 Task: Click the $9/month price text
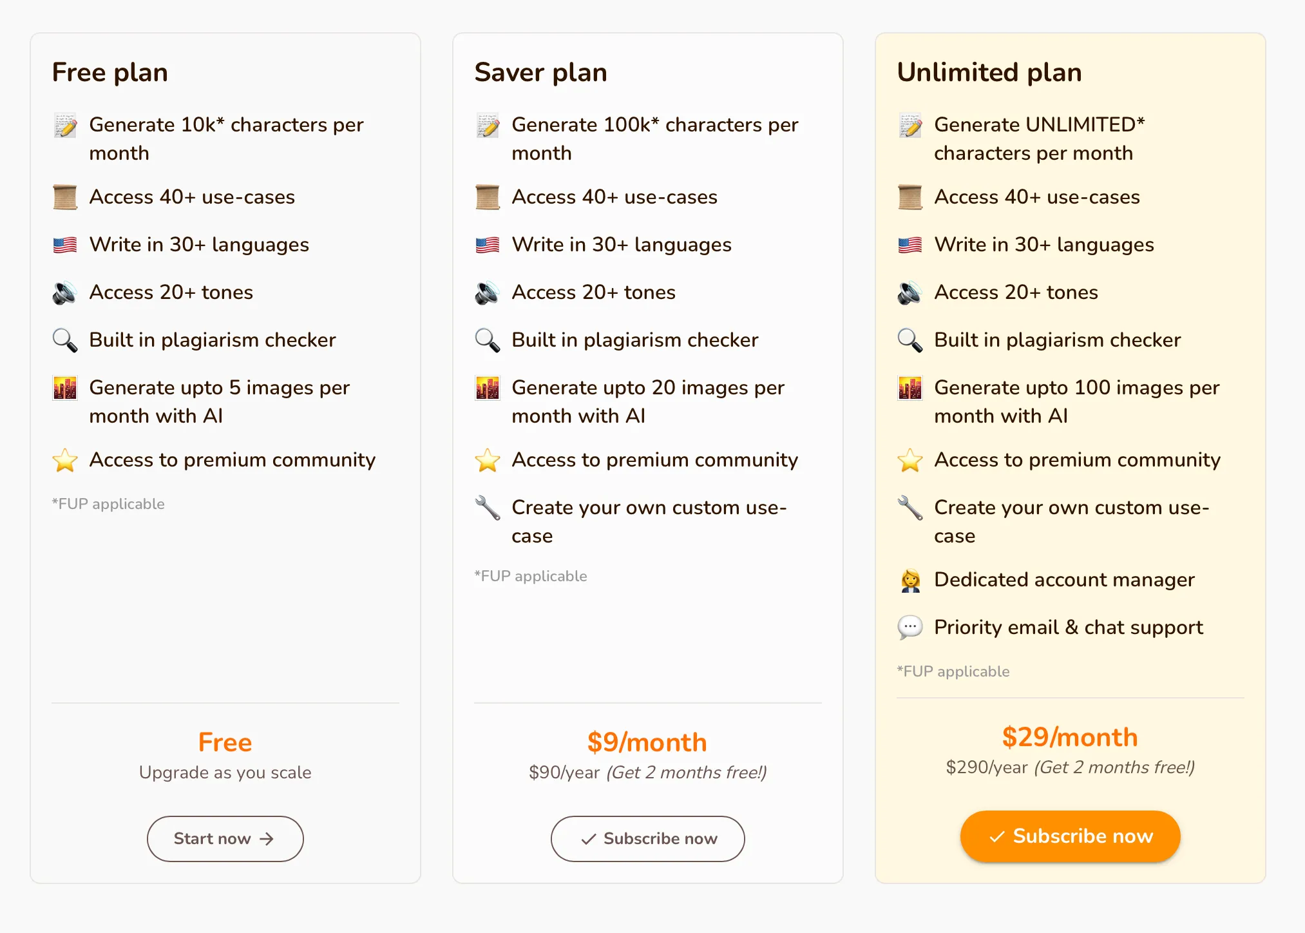(647, 742)
